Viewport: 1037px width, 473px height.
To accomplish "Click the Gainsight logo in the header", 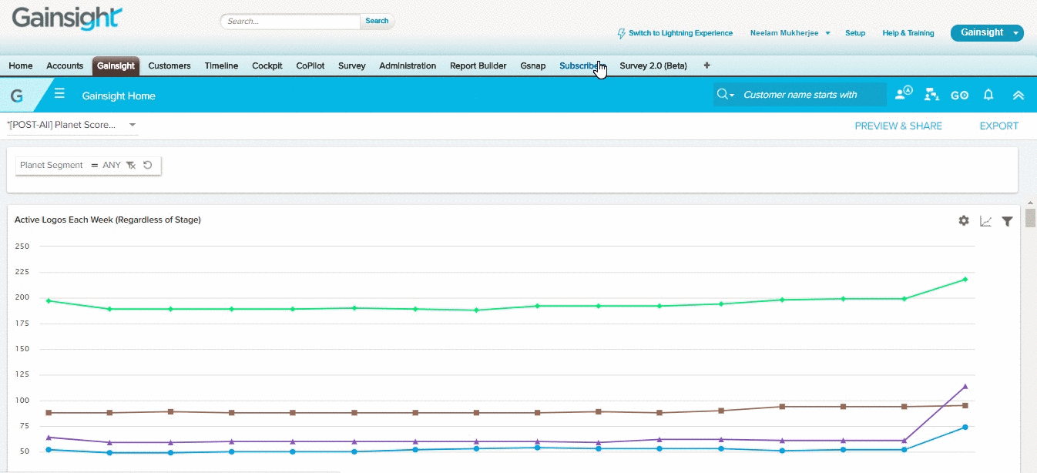I will pos(66,19).
